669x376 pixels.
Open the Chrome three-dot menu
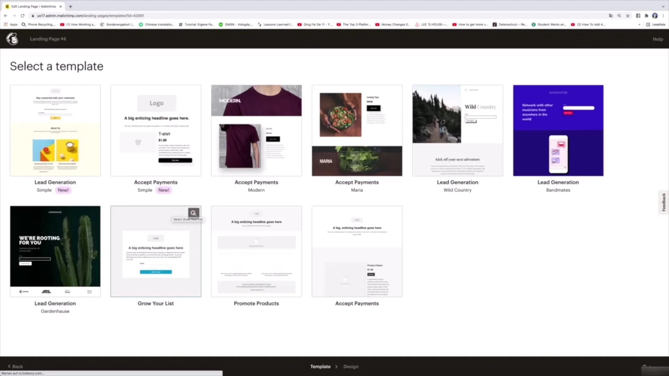click(x=663, y=16)
